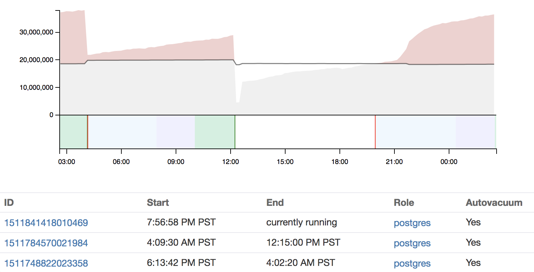Viewport: 534px width, 272px height.
Task: Click the End column header
Action: [275, 202]
